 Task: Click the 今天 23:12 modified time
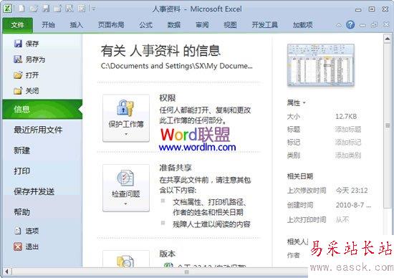click(x=352, y=191)
